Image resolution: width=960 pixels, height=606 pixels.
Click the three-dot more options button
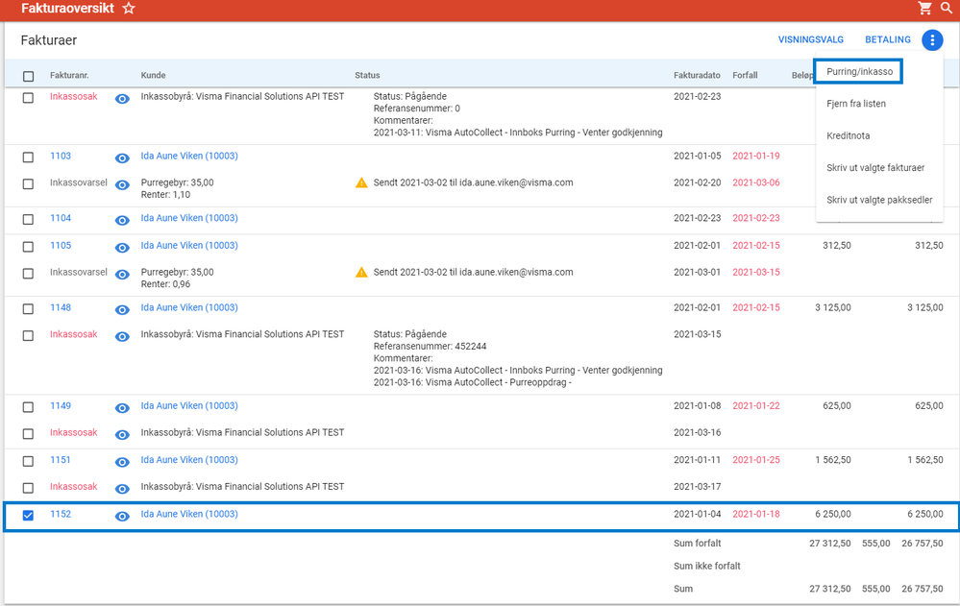point(932,40)
